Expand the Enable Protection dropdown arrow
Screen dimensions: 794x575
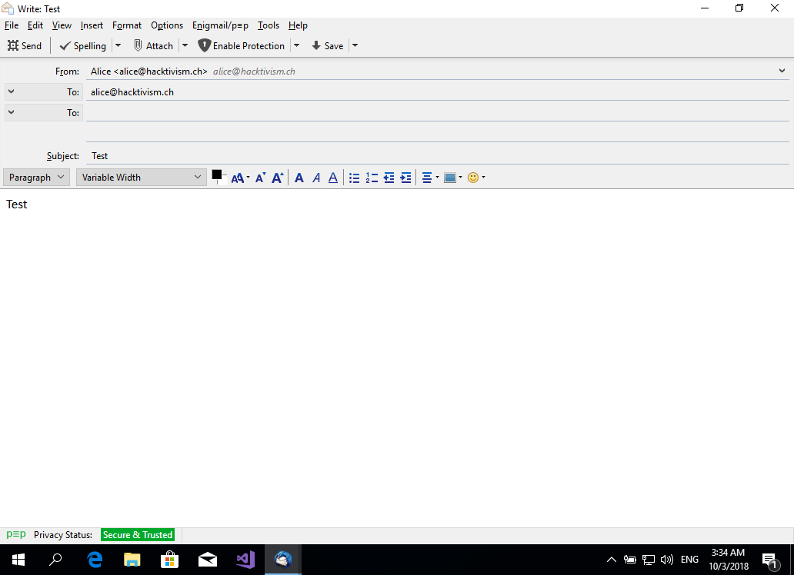297,45
